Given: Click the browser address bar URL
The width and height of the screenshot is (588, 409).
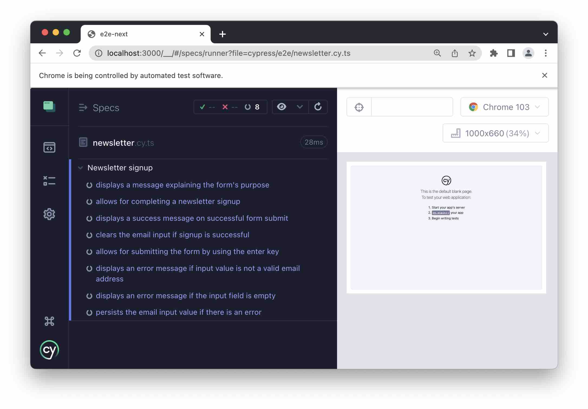Looking at the screenshot, I should [x=228, y=53].
